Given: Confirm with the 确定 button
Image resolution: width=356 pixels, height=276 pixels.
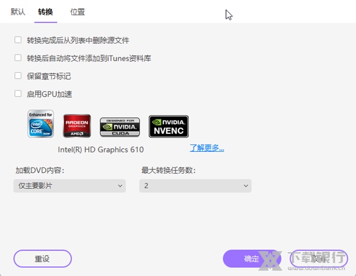Looking at the screenshot, I should (252, 259).
